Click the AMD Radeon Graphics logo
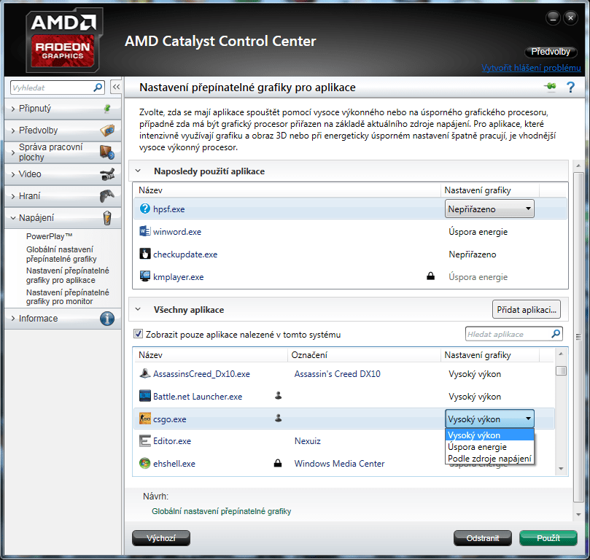The image size is (590, 560). click(x=63, y=41)
